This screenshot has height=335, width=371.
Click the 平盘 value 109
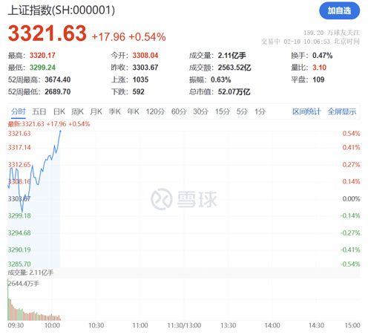pyautogui.click(x=318, y=79)
